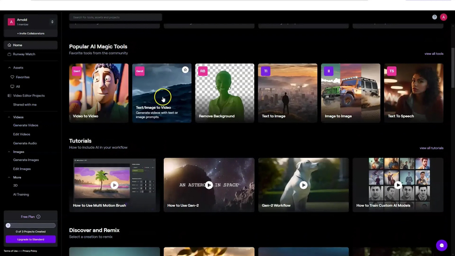Image resolution: width=455 pixels, height=256 pixels.
Task: Click the RB badge on Remove Background
Action: point(202,71)
